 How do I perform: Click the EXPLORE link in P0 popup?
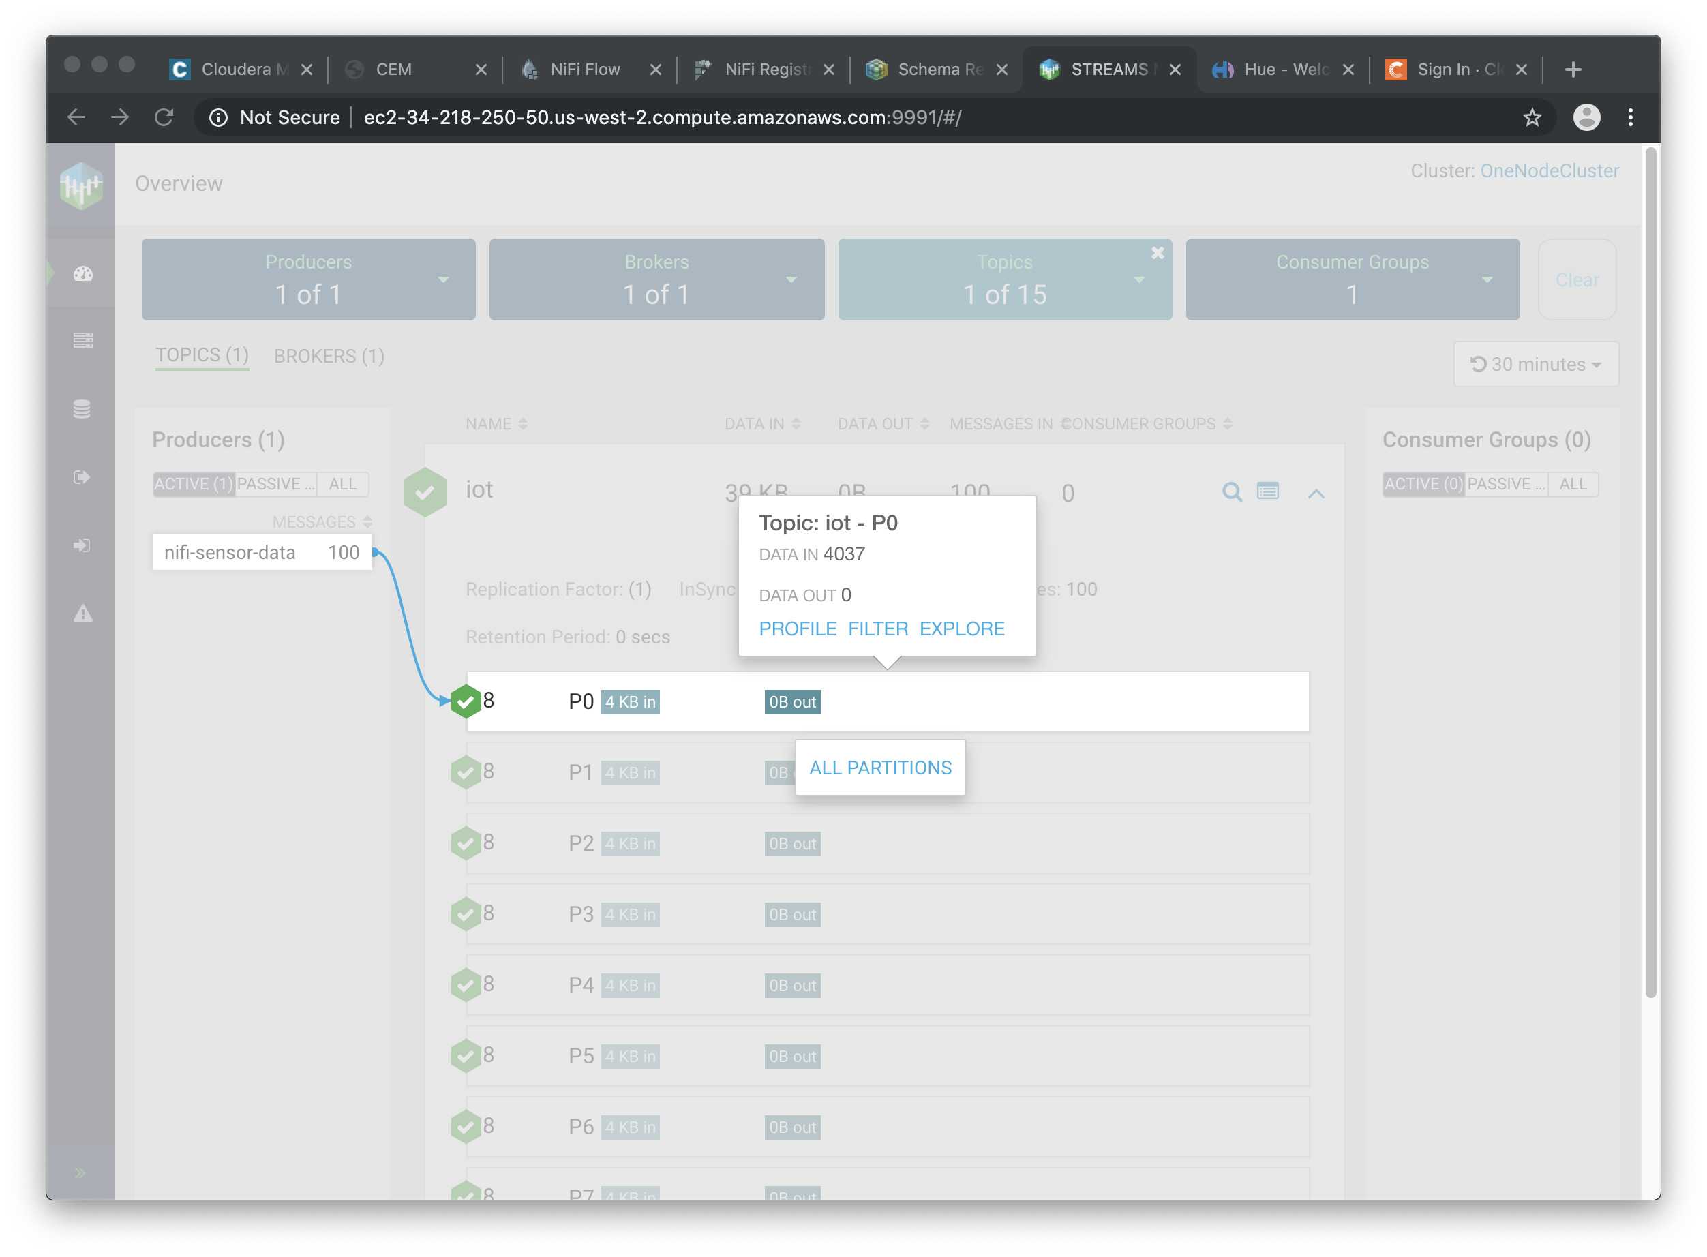(961, 628)
